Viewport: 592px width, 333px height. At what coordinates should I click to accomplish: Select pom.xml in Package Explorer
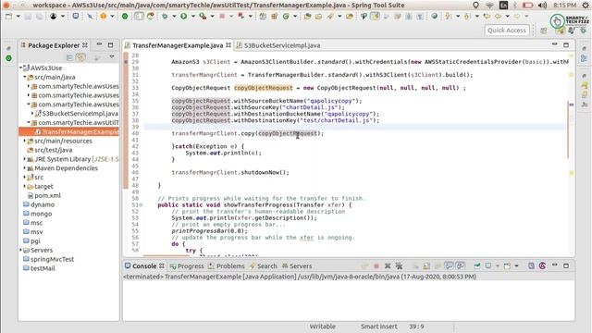[x=47, y=195]
